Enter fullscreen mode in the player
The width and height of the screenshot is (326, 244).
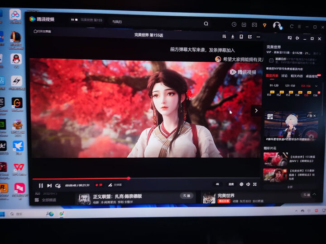(x=255, y=184)
